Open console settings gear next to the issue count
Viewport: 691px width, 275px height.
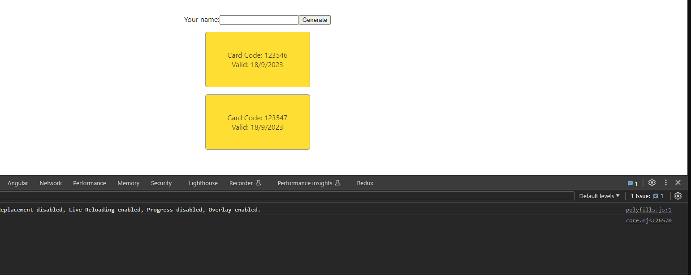click(x=678, y=196)
